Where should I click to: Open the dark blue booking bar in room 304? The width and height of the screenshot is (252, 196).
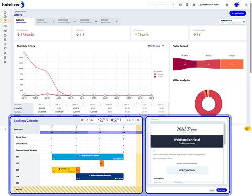pyautogui.click(x=100, y=177)
